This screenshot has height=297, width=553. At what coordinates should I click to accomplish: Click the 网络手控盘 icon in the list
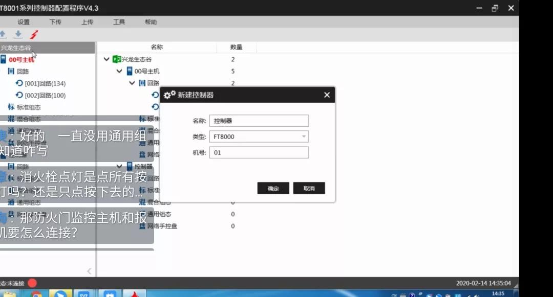142,226
